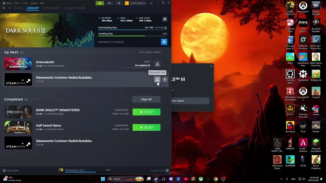Click the Downloading data progress bar
Image resolution: width=326 pixels, height=183 pixels.
pyautogui.click(x=133, y=30)
